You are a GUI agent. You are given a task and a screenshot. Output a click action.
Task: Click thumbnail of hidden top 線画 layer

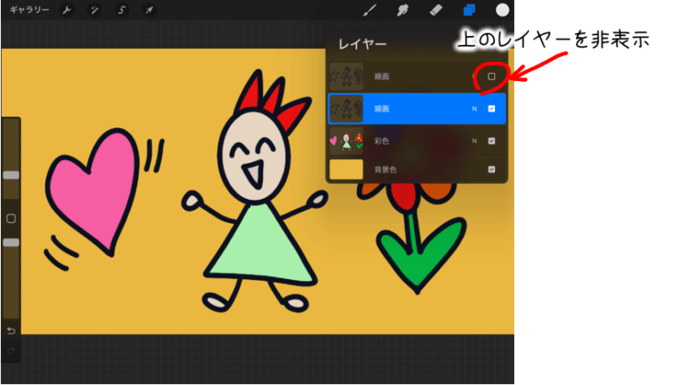pyautogui.click(x=347, y=77)
